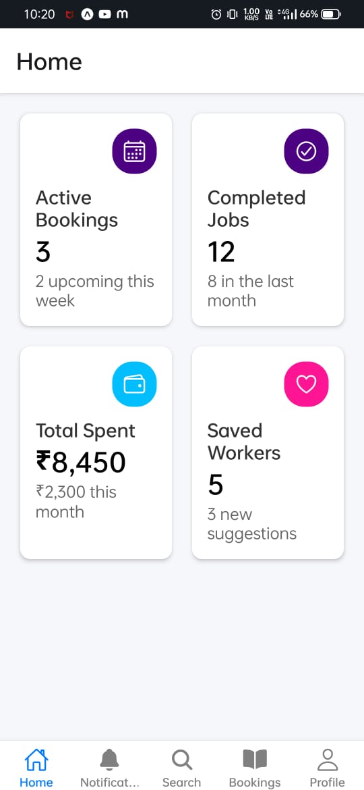This screenshot has height=790, width=364.
Task: Switch to the Bookings tab label
Action: [x=255, y=783]
